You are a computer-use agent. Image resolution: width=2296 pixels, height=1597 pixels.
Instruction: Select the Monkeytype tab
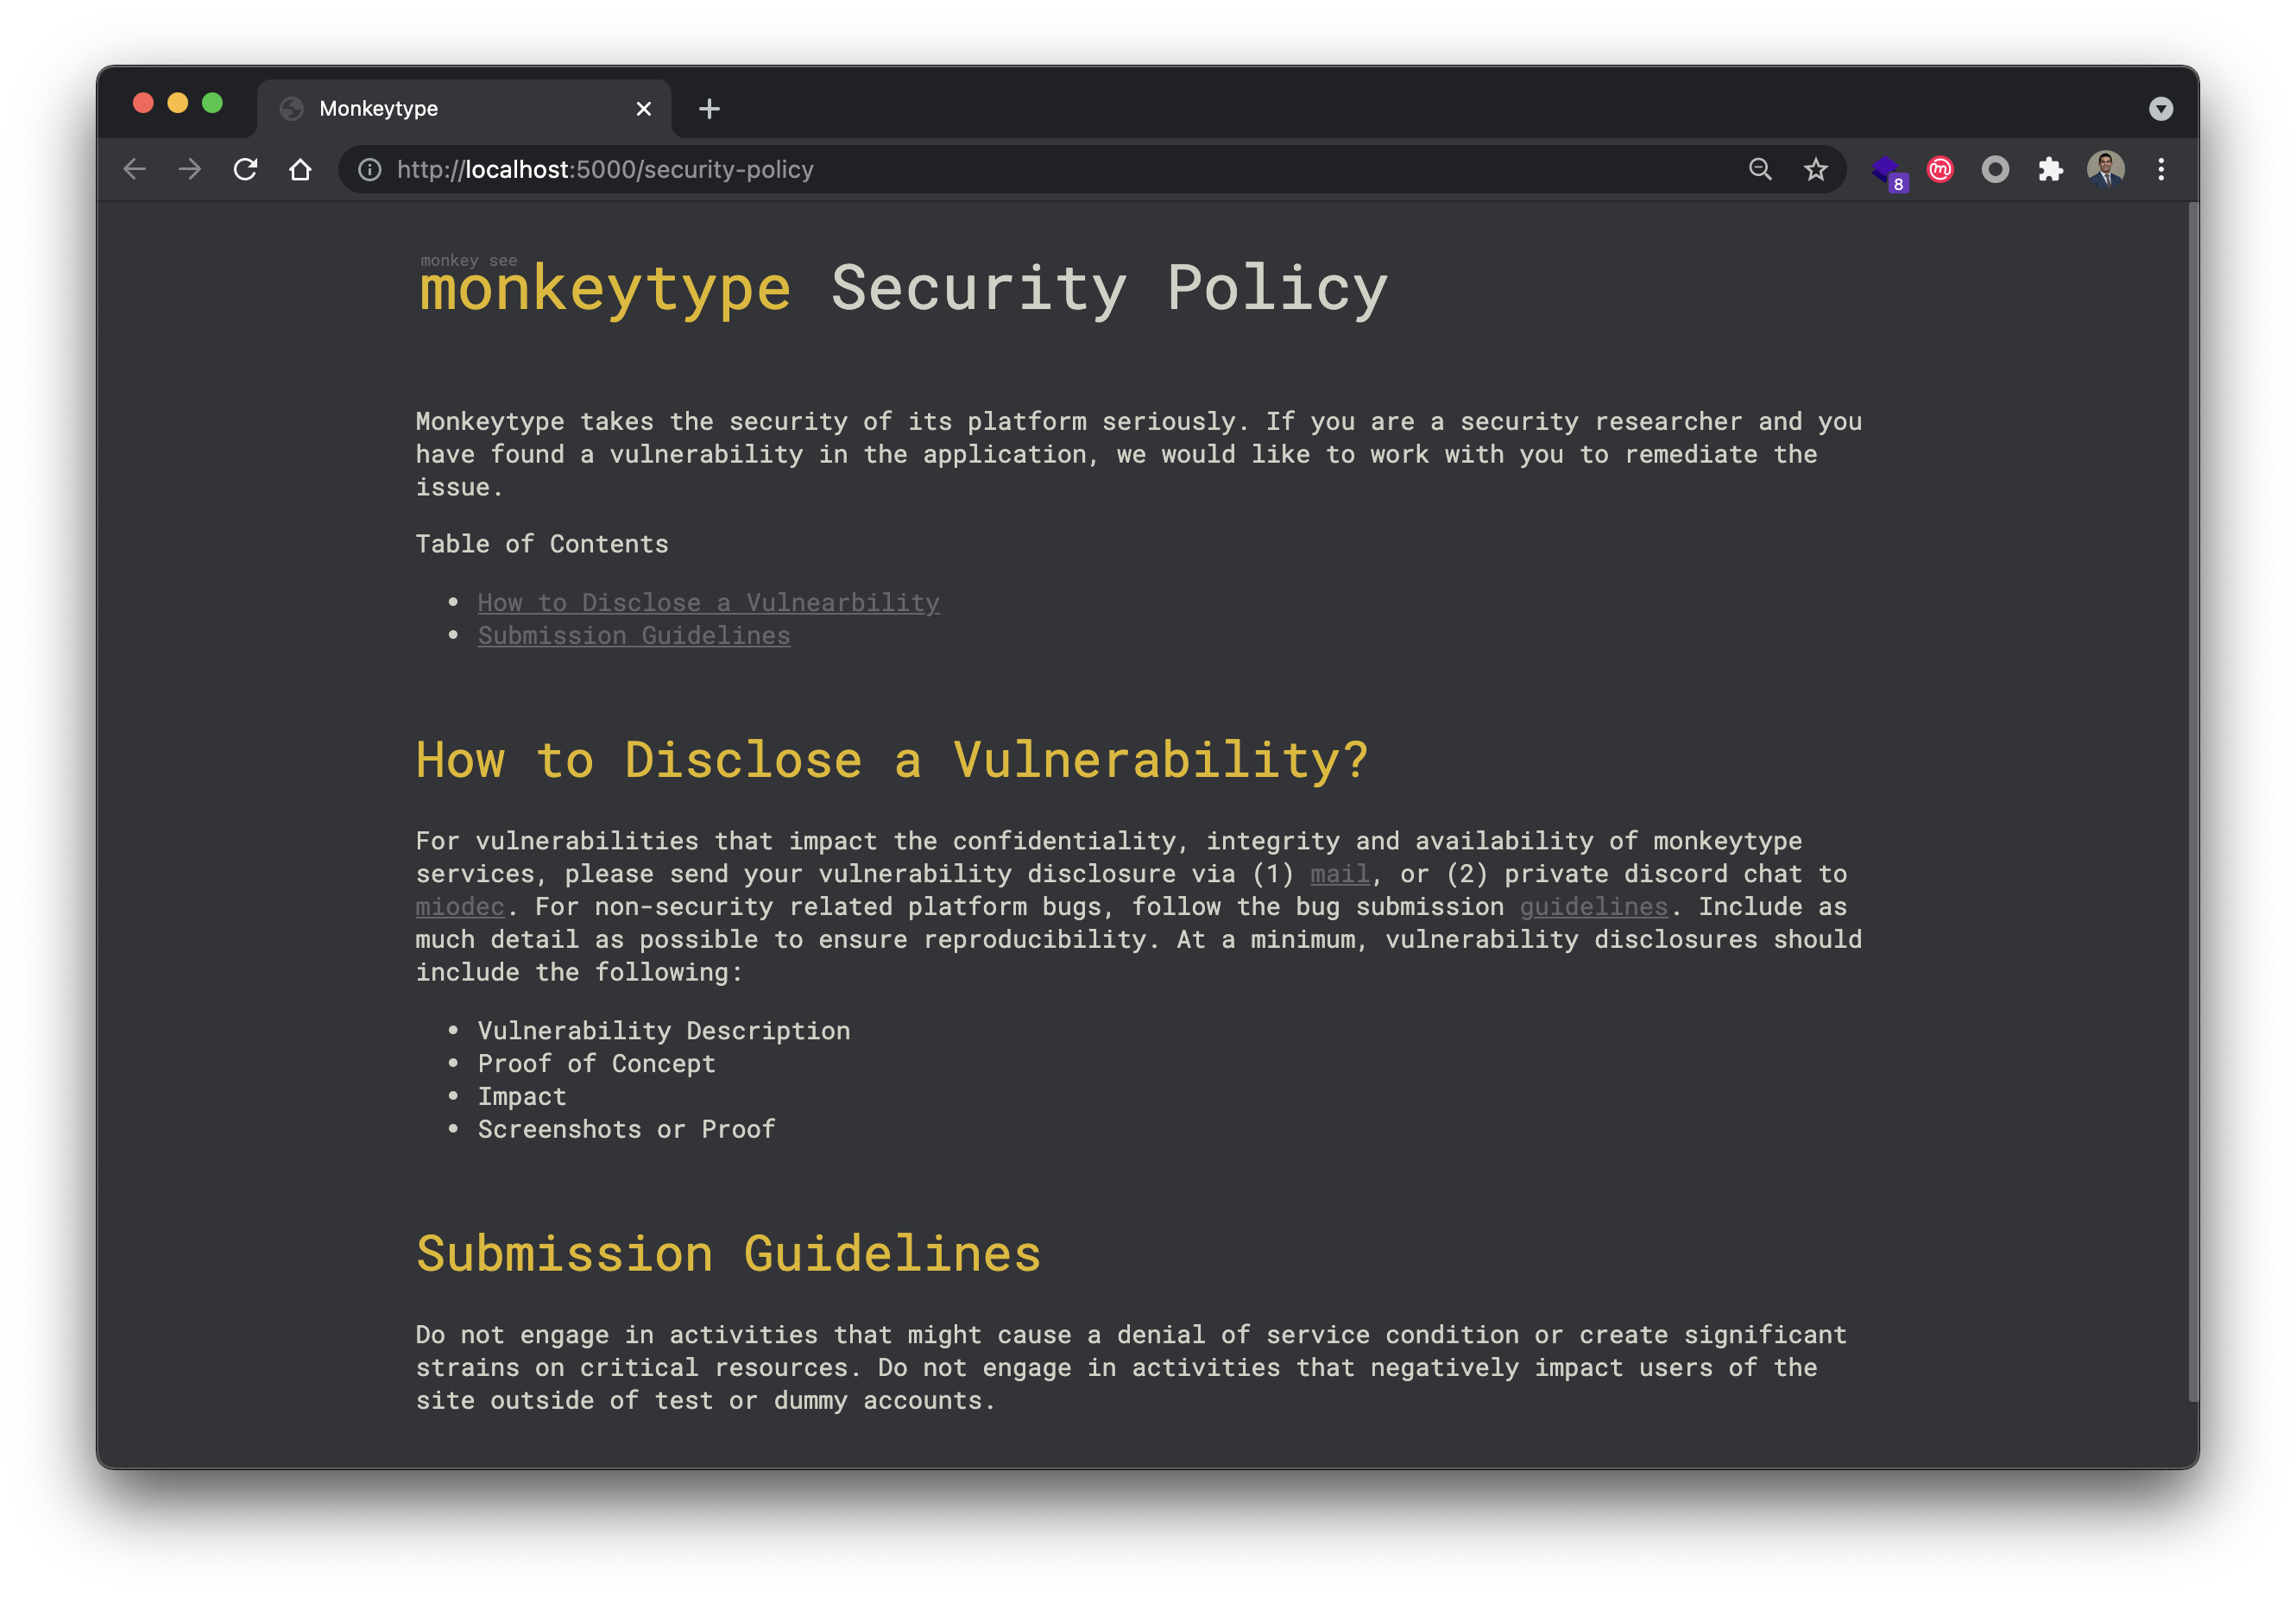click(x=464, y=108)
